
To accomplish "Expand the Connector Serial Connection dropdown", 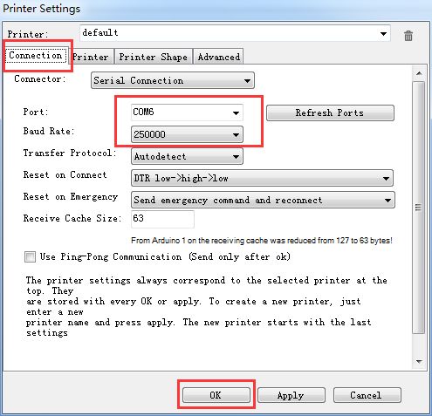I will (173, 80).
